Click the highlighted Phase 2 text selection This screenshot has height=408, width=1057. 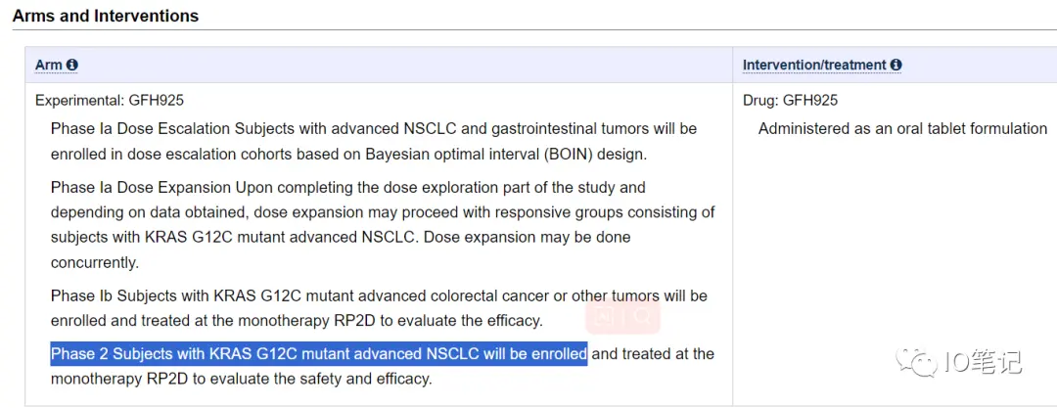[318, 354]
